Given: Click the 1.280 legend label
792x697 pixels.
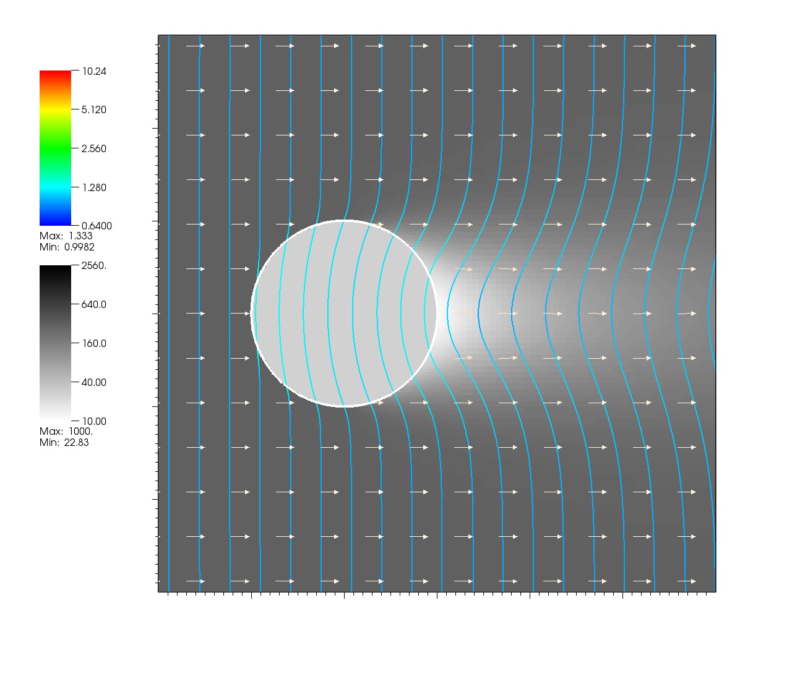Looking at the screenshot, I should 94,187.
